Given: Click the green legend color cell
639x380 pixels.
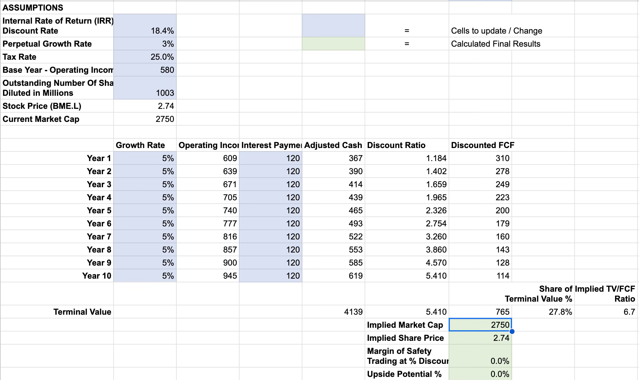Looking at the screenshot, I should click(333, 44).
